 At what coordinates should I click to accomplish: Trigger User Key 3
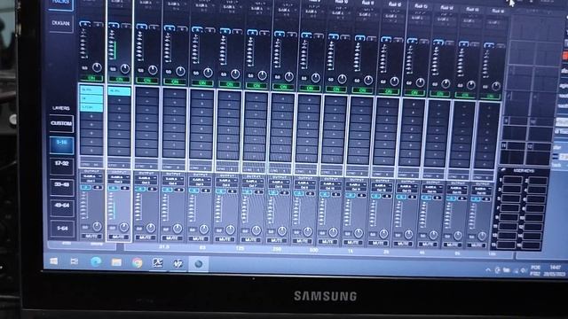511,190
